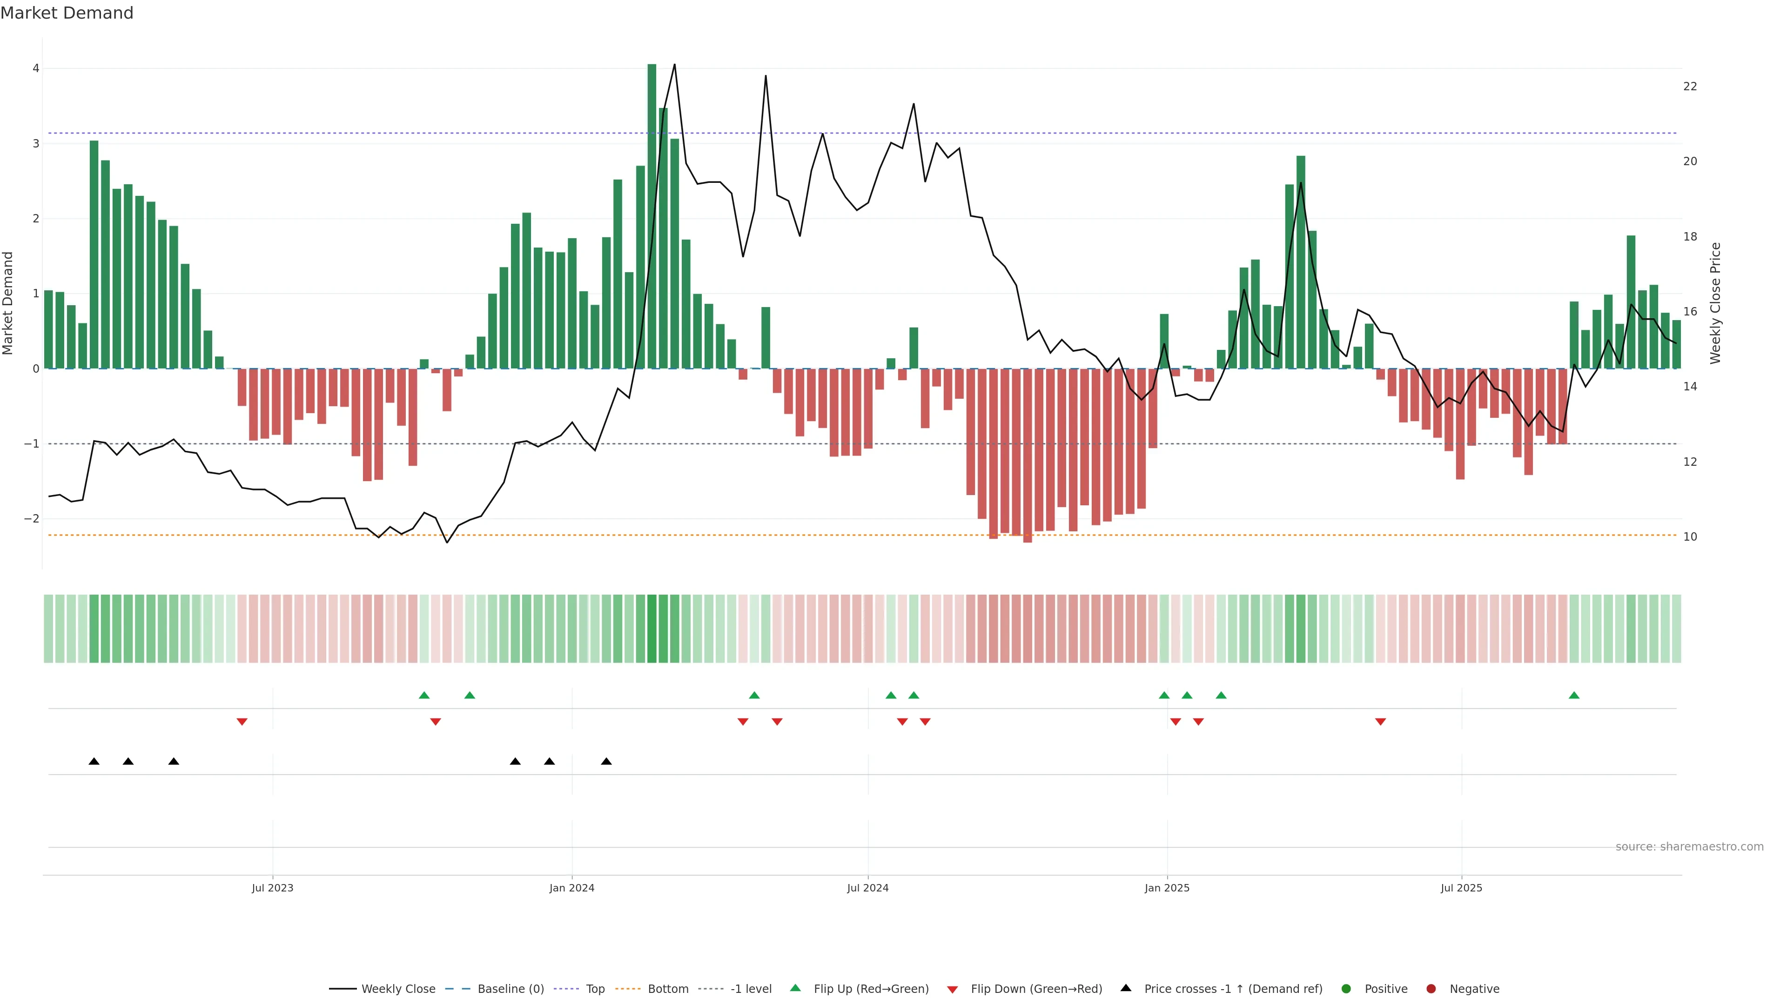This screenshot has width=1787, height=1005.
Task: Click the rightmost green flip-up marker on chart
Action: [1573, 695]
